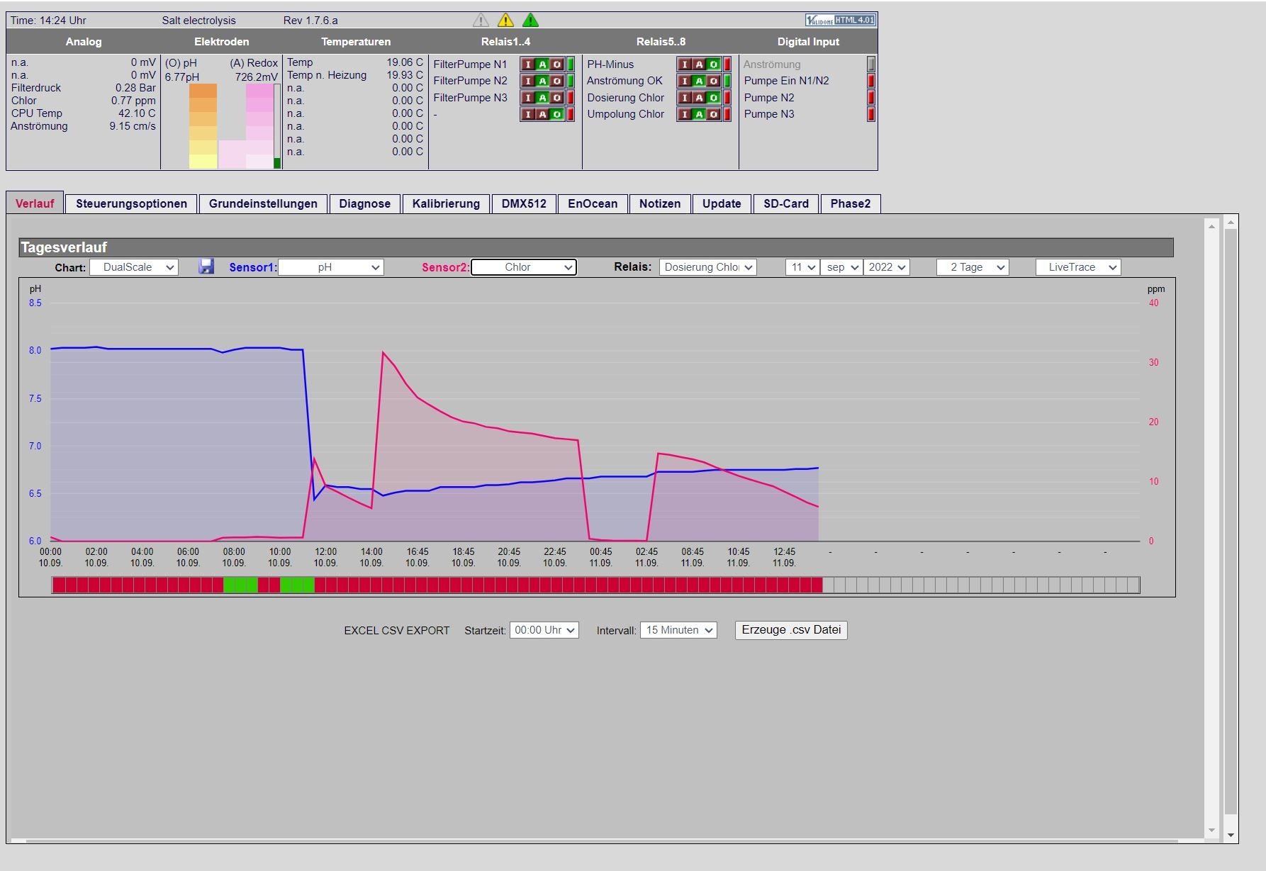Select the EnOcean tab
This screenshot has width=1266, height=871.
click(593, 203)
